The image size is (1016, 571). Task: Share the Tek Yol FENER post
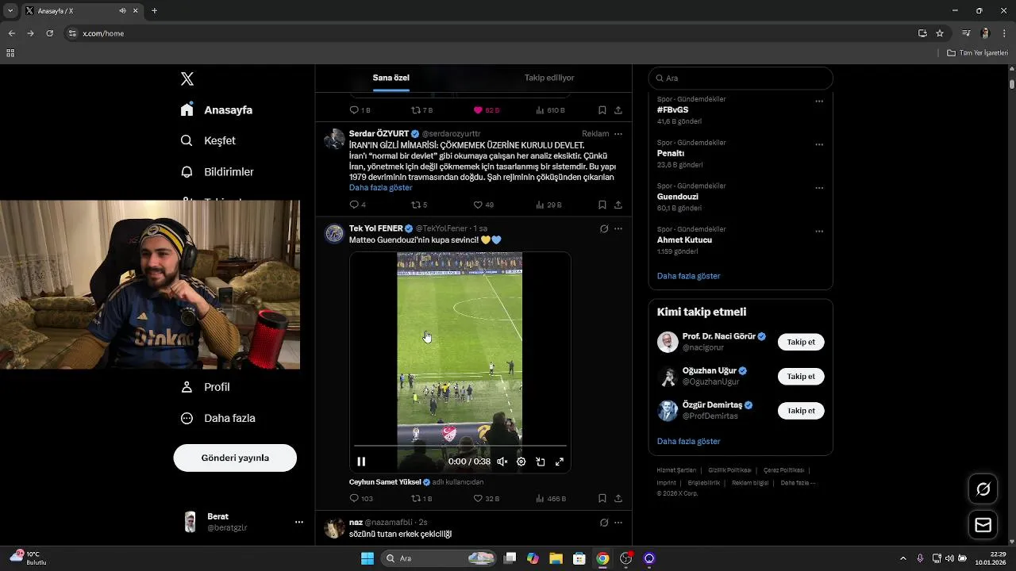[x=618, y=498]
